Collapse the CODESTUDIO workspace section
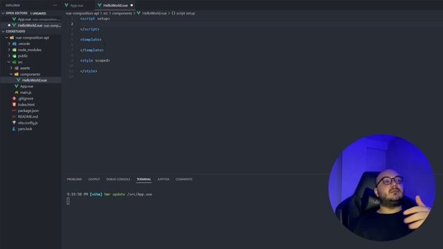Screen dimensions: 443x249 click(3, 31)
